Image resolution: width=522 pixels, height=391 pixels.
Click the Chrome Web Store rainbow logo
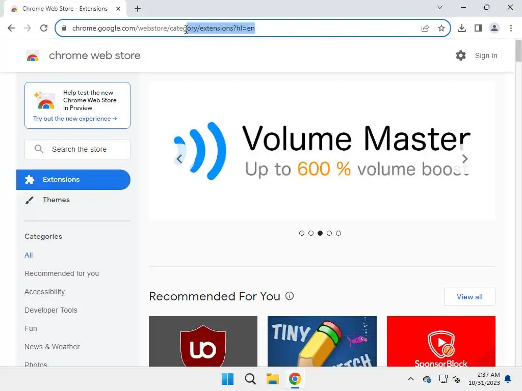pyautogui.click(x=33, y=56)
